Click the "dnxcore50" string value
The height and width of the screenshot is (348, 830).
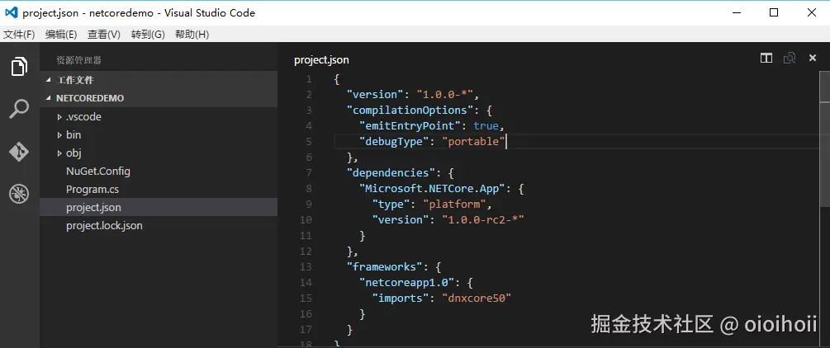point(477,299)
